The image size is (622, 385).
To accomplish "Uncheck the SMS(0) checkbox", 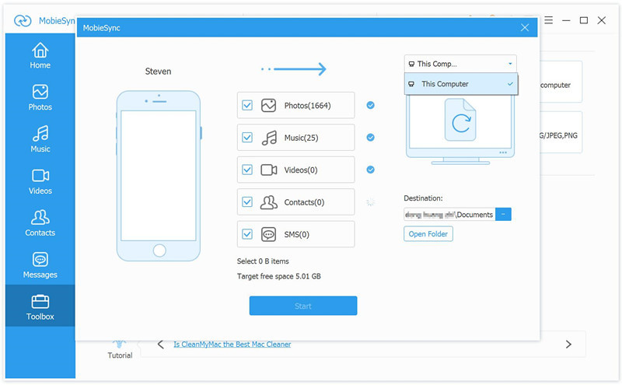I will point(247,234).
